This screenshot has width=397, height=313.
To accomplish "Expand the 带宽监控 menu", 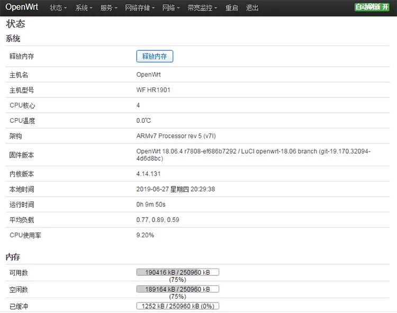I will [202, 8].
